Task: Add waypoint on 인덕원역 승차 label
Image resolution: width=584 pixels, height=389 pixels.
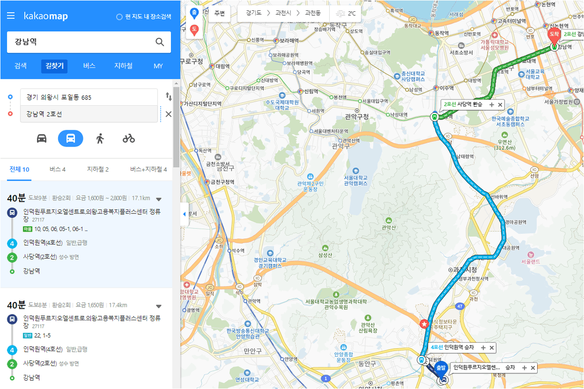Action: [483, 348]
